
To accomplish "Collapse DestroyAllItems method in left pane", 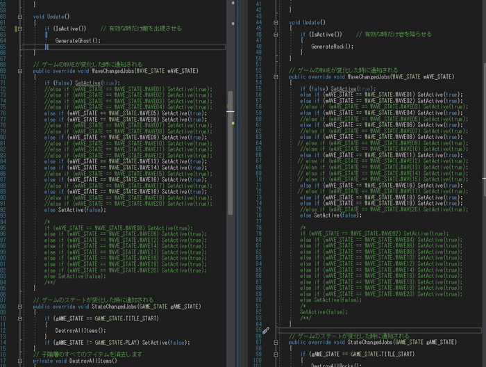I will (x=20, y=361).
